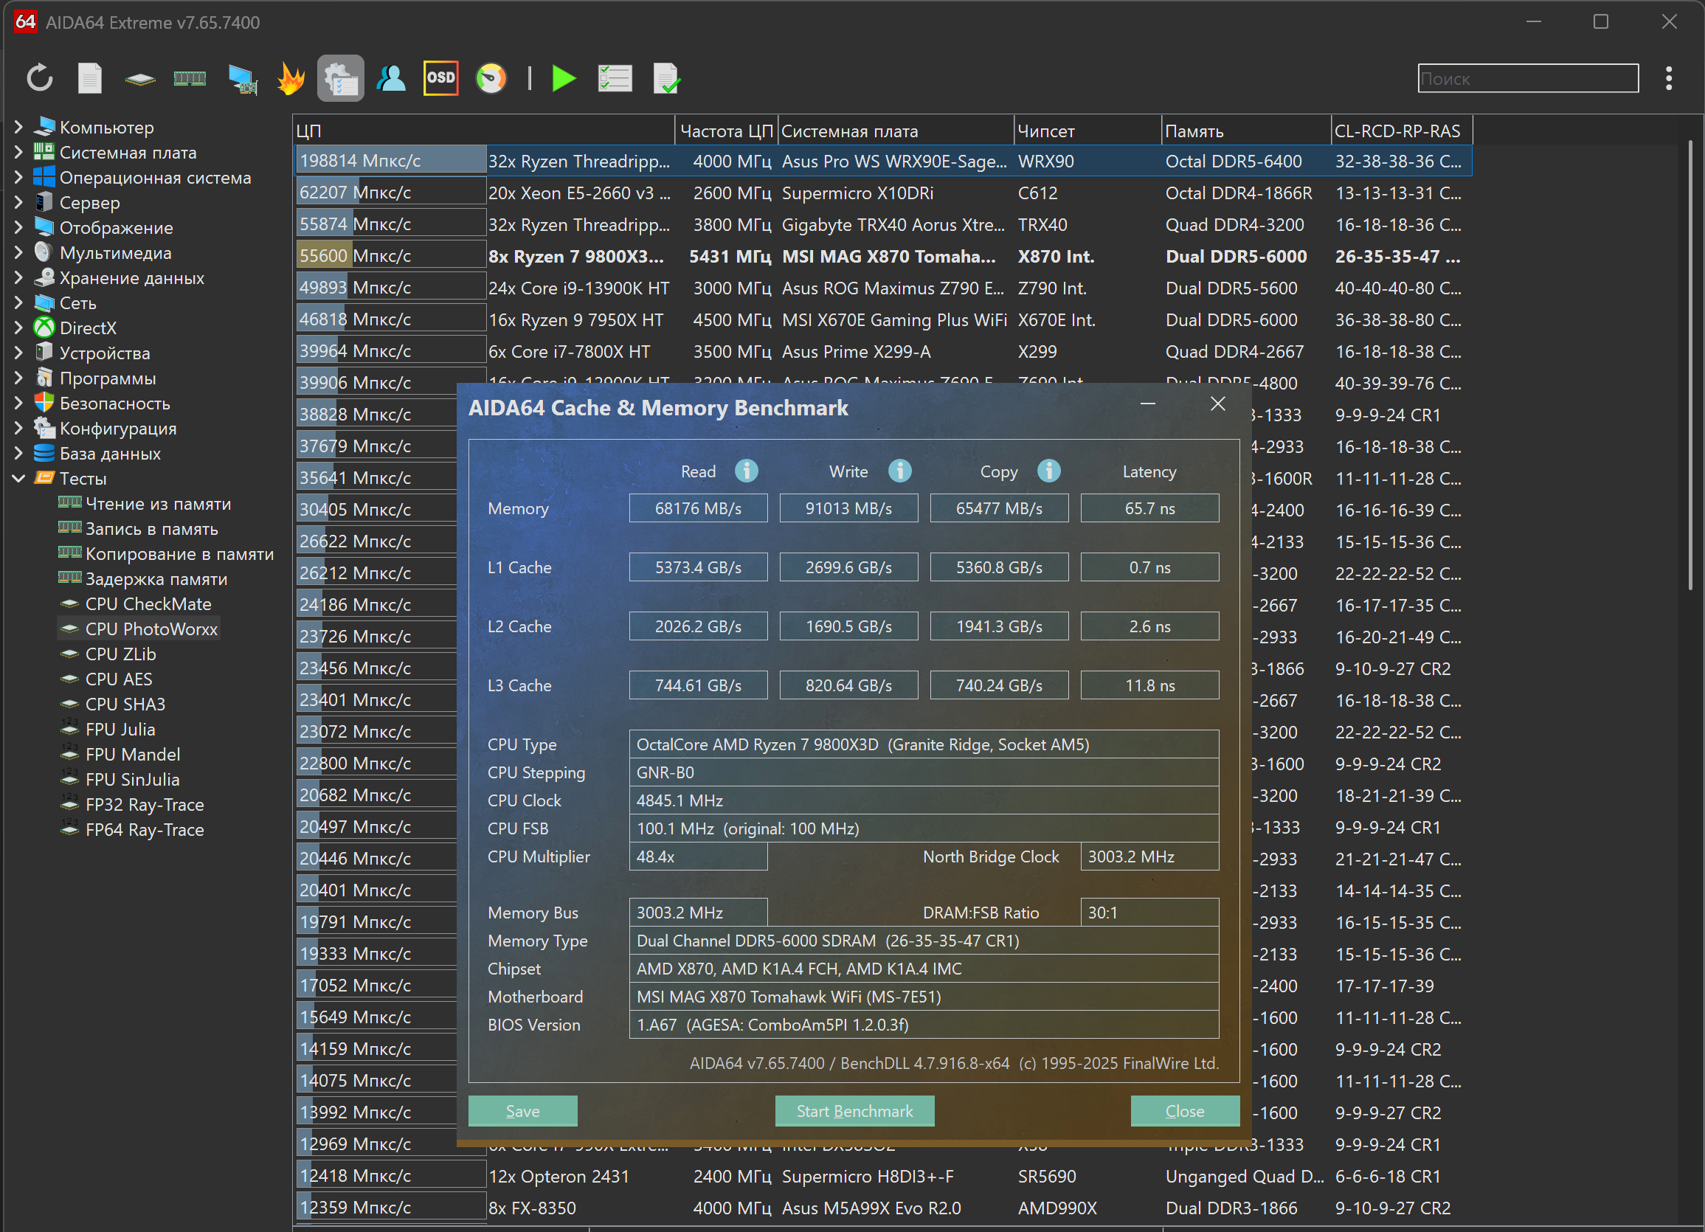This screenshot has height=1232, width=1705.
Task: Select CPU ZLib test item
Action: coord(120,654)
